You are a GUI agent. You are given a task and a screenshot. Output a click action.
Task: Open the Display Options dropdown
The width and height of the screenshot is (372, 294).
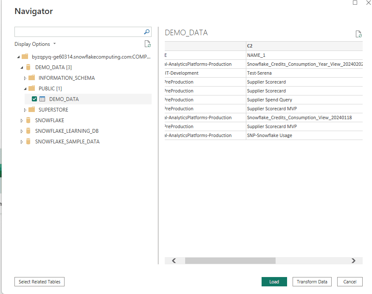coord(35,44)
